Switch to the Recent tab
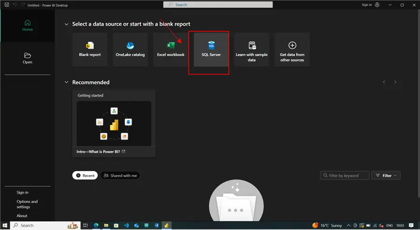Screen dimensions: 420x230 [85, 175]
